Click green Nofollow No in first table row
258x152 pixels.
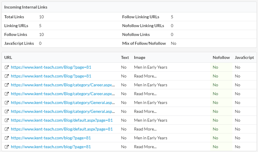pos(215,67)
